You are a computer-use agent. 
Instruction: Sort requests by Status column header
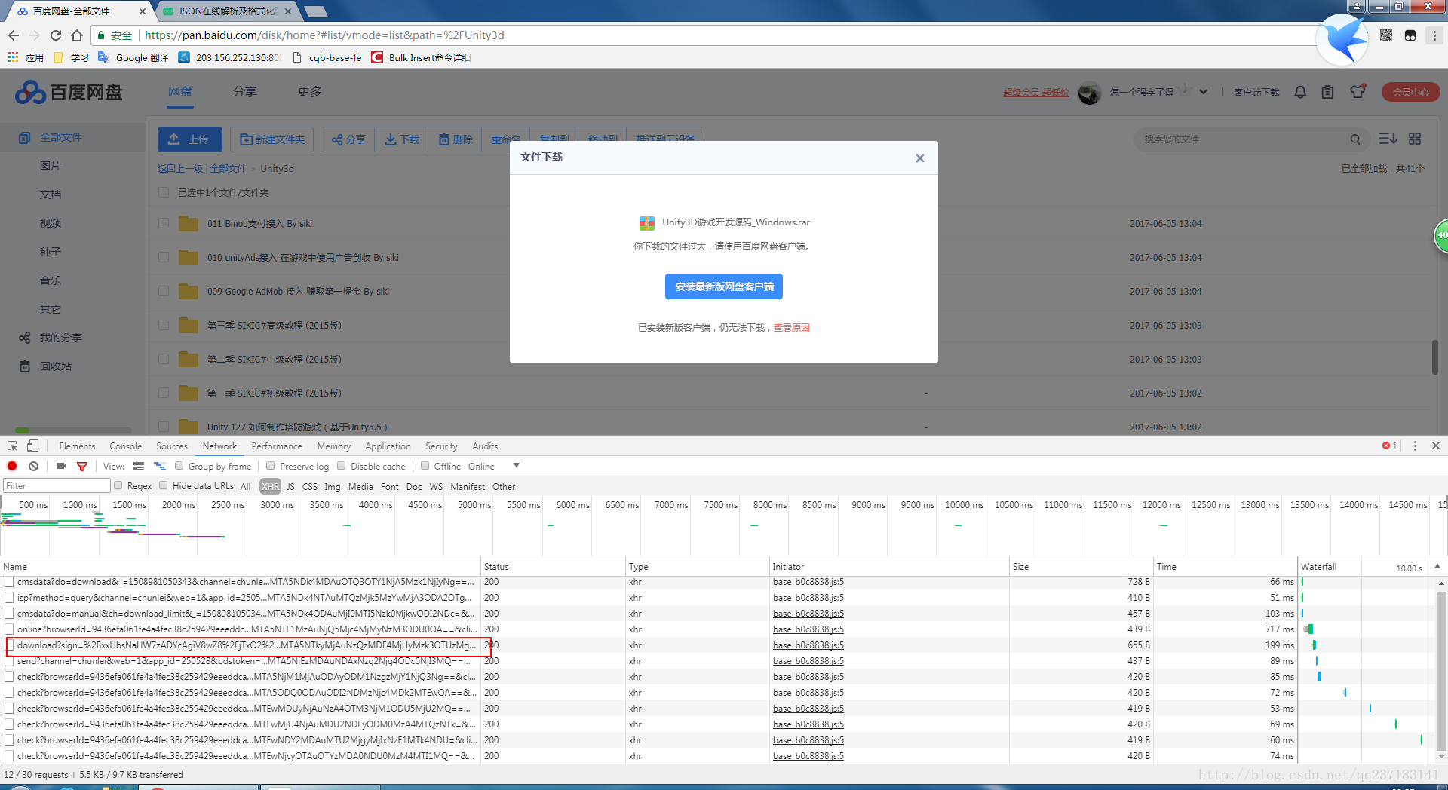point(554,567)
